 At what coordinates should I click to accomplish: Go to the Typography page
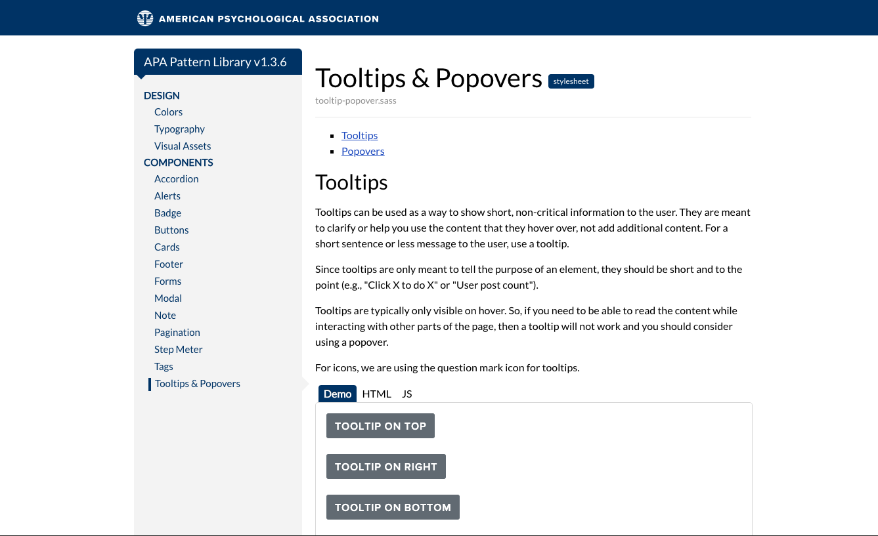click(x=179, y=129)
